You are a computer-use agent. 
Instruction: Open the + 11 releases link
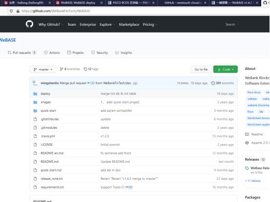tap(253, 181)
